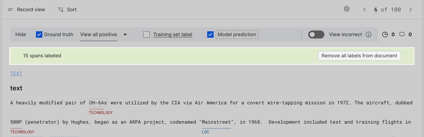Image resolution: width=424 pixels, height=137 pixels.
Task: Open the Record view menu
Action: click(x=26, y=10)
